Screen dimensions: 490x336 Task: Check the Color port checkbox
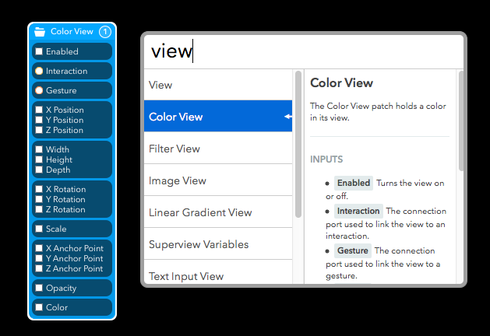(39, 307)
